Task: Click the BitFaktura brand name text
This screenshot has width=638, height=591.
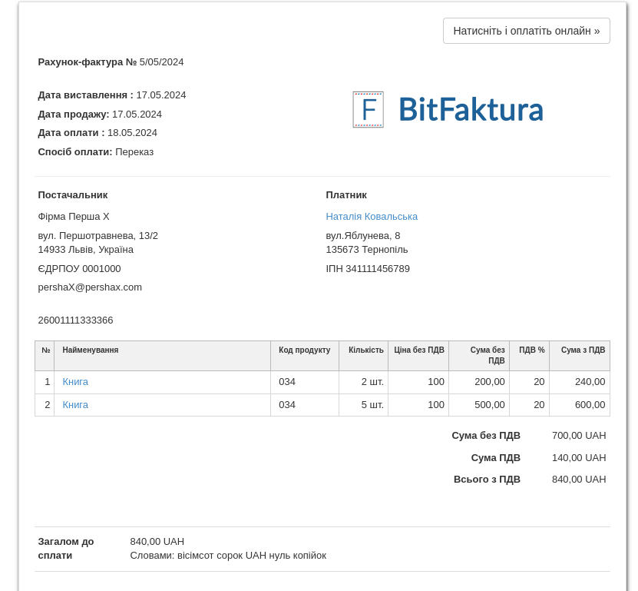Action: click(x=470, y=110)
